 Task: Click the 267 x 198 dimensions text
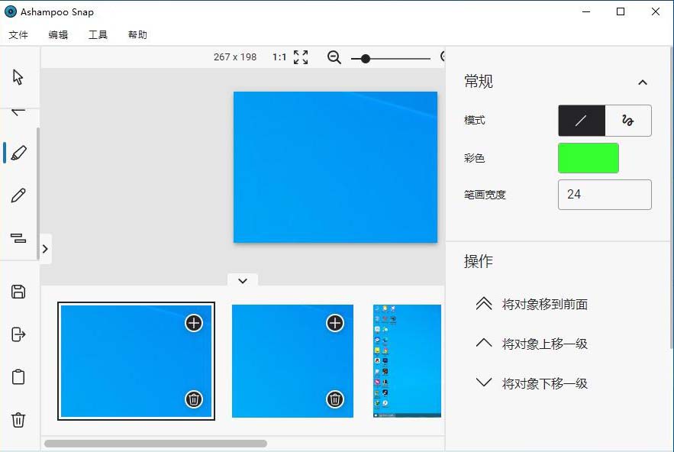click(x=235, y=57)
